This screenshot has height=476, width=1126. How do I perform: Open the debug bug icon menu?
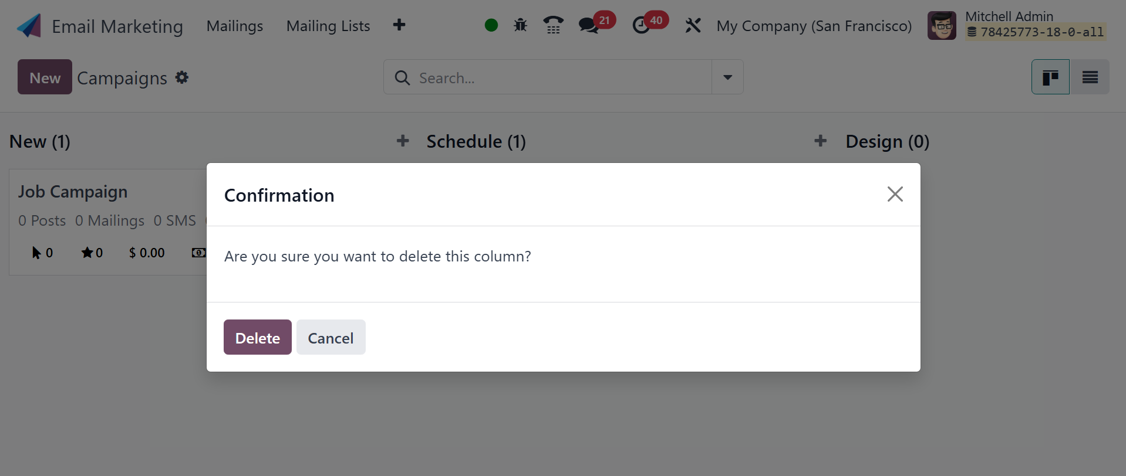(x=520, y=25)
